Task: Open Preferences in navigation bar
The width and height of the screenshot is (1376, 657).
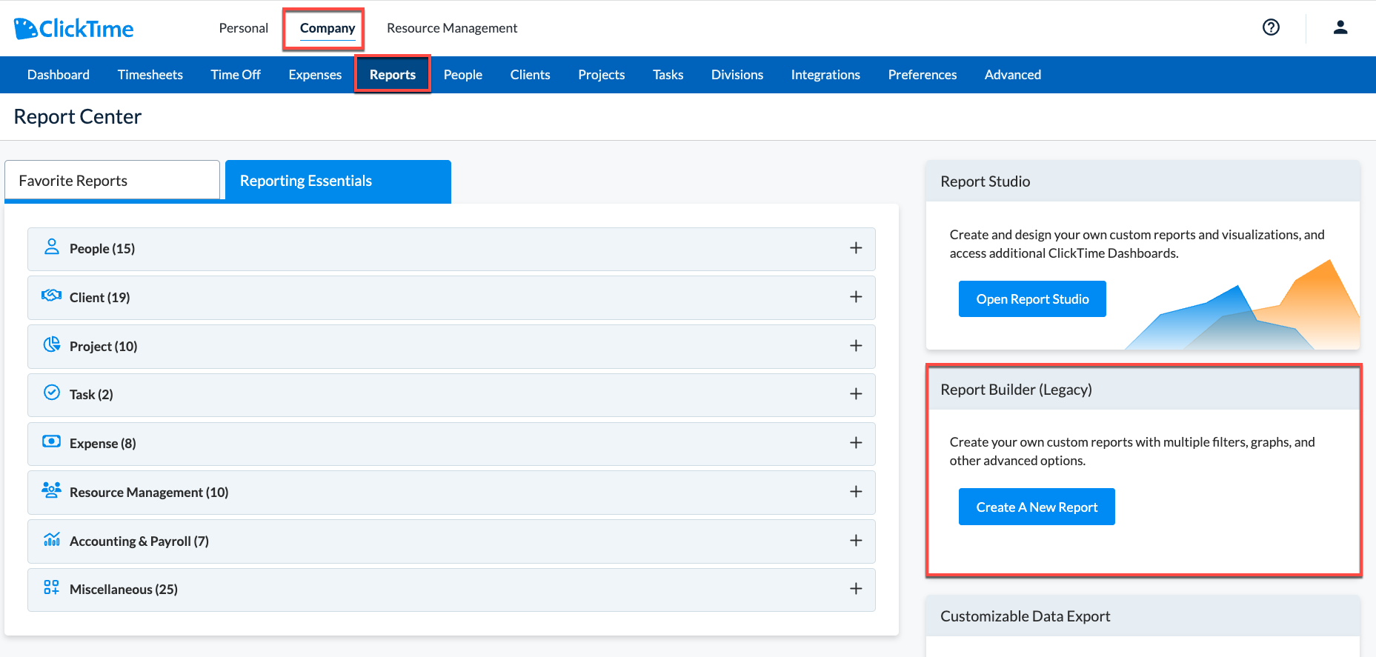Action: point(923,75)
